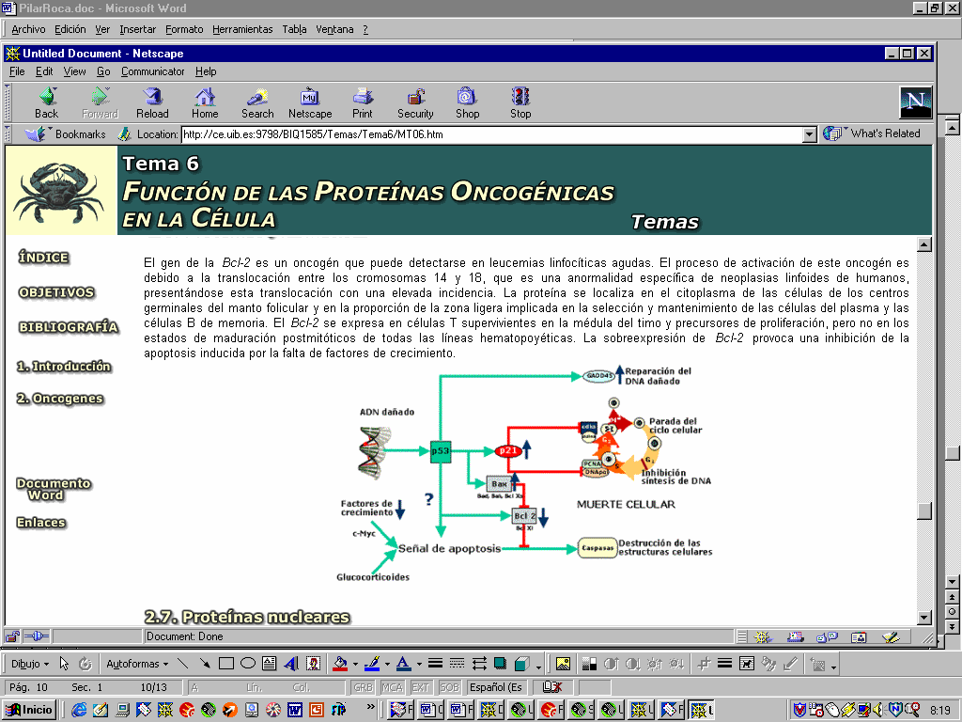Print the page using Print icon
This screenshot has width=962, height=722.
point(363,102)
